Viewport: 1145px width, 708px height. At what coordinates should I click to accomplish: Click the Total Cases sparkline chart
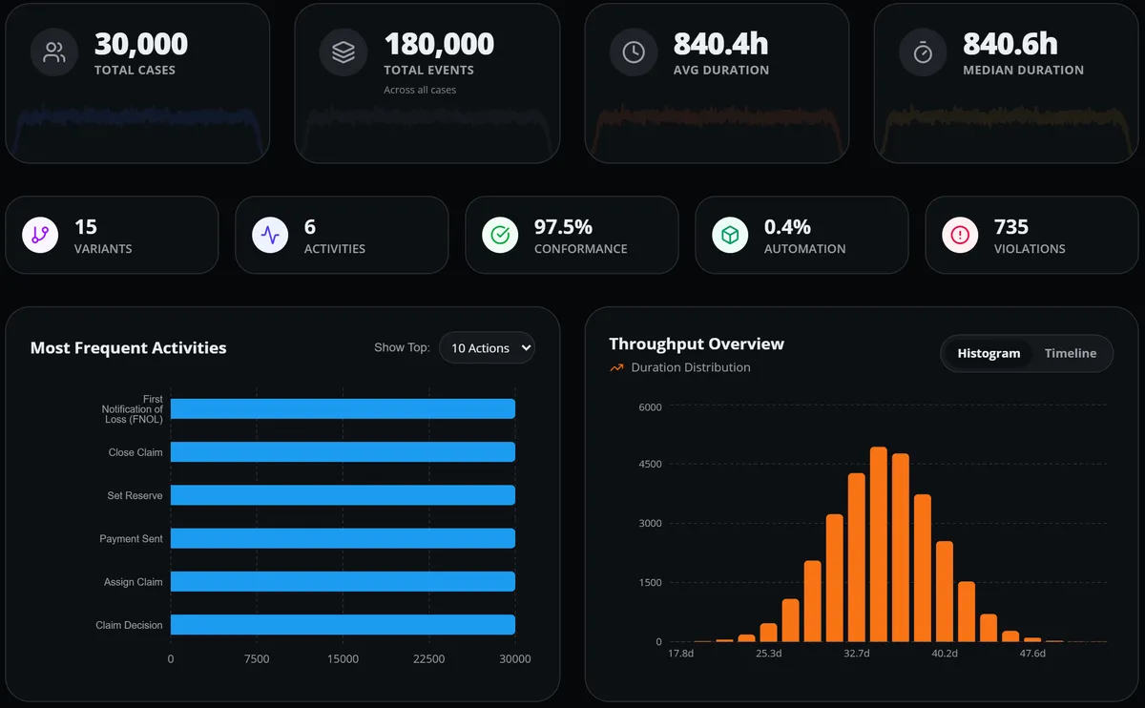(x=137, y=133)
